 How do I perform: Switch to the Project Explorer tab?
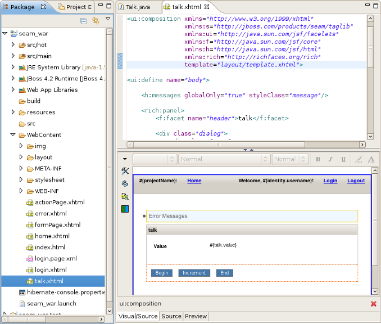click(x=75, y=7)
